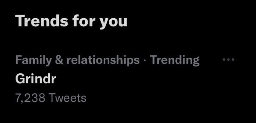Tap the ellipsis beside Trending
Viewport: 256px width, 123px height.
(228, 60)
